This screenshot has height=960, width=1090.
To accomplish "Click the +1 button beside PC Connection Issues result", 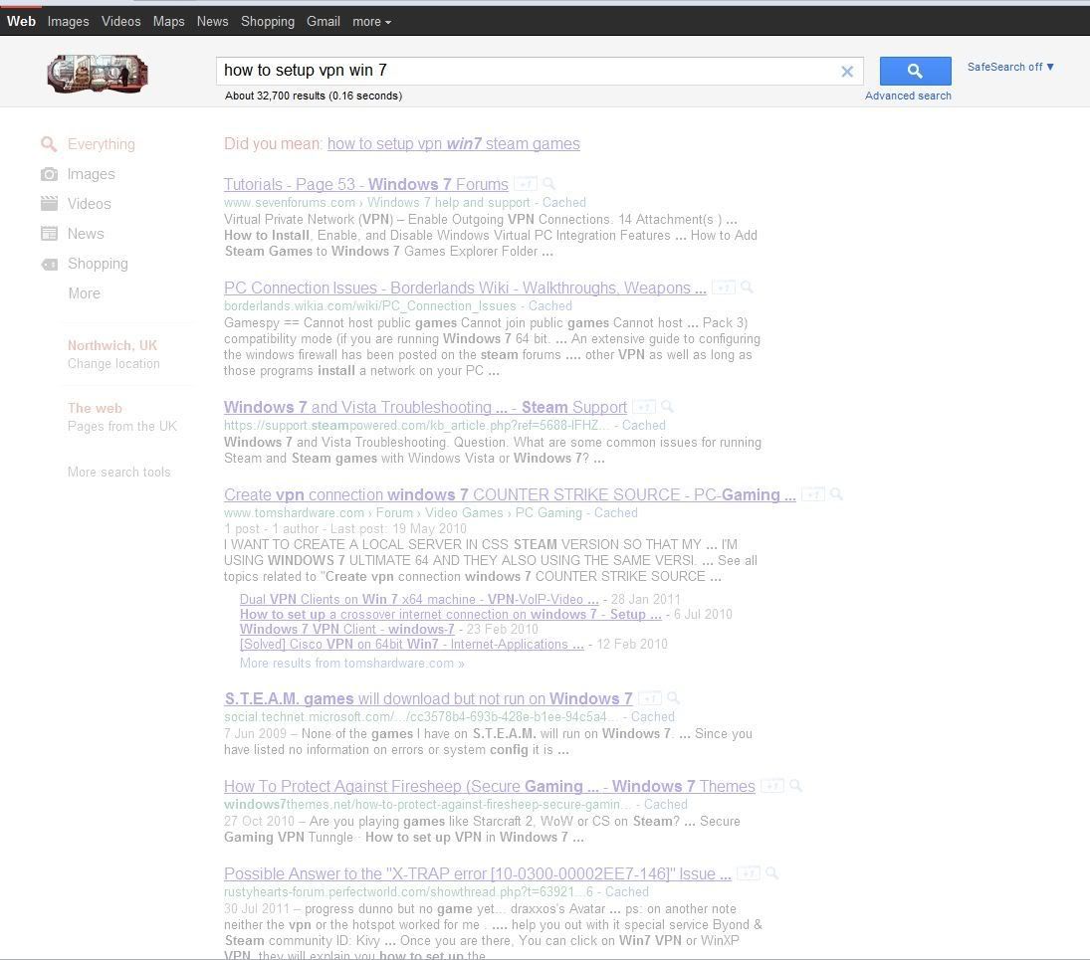I will click(723, 287).
